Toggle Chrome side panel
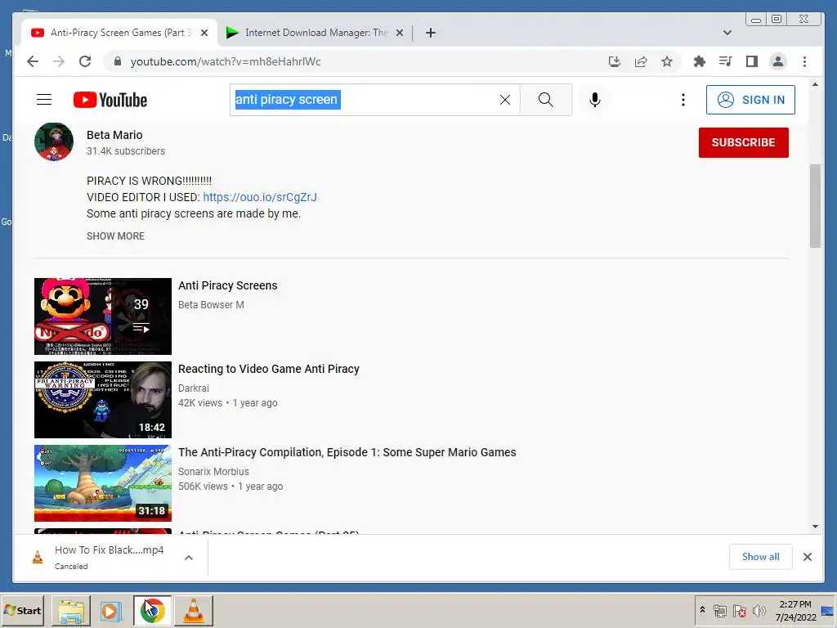Viewport: 837px width, 628px height. pyautogui.click(x=752, y=61)
